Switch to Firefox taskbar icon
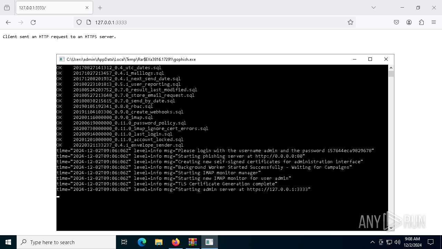Screen dimensions: 442x249 click(175, 242)
